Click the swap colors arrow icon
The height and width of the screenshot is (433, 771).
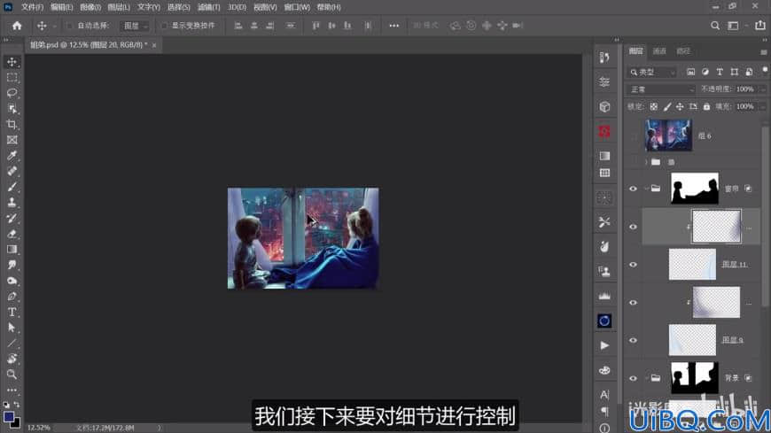pos(17,405)
